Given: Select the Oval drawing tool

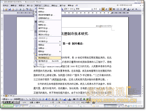Looking at the screenshot, I should pyautogui.click(x=36, y=99).
